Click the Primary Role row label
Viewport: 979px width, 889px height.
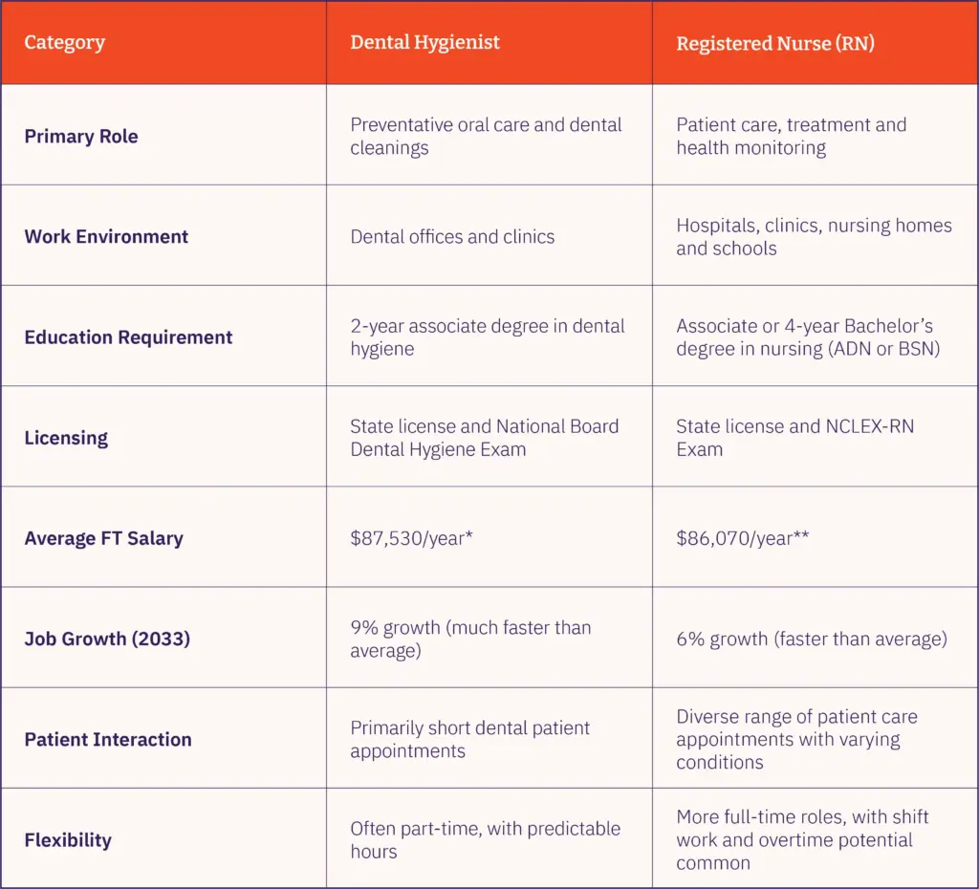[81, 136]
